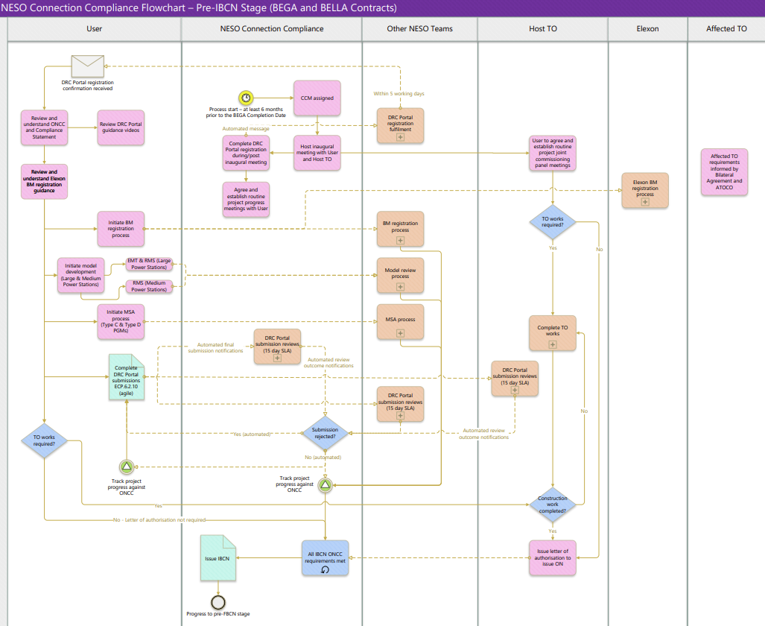765x626 pixels.
Task: Click the yellow clock process start icon
Action: coord(246,98)
